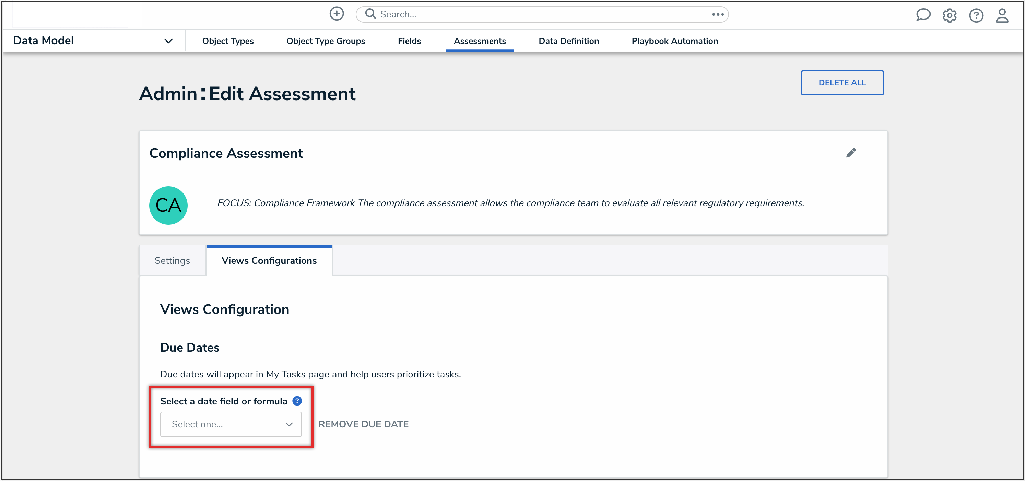This screenshot has height=481, width=1025.
Task: Click the search magnifier icon
Action: (x=370, y=14)
